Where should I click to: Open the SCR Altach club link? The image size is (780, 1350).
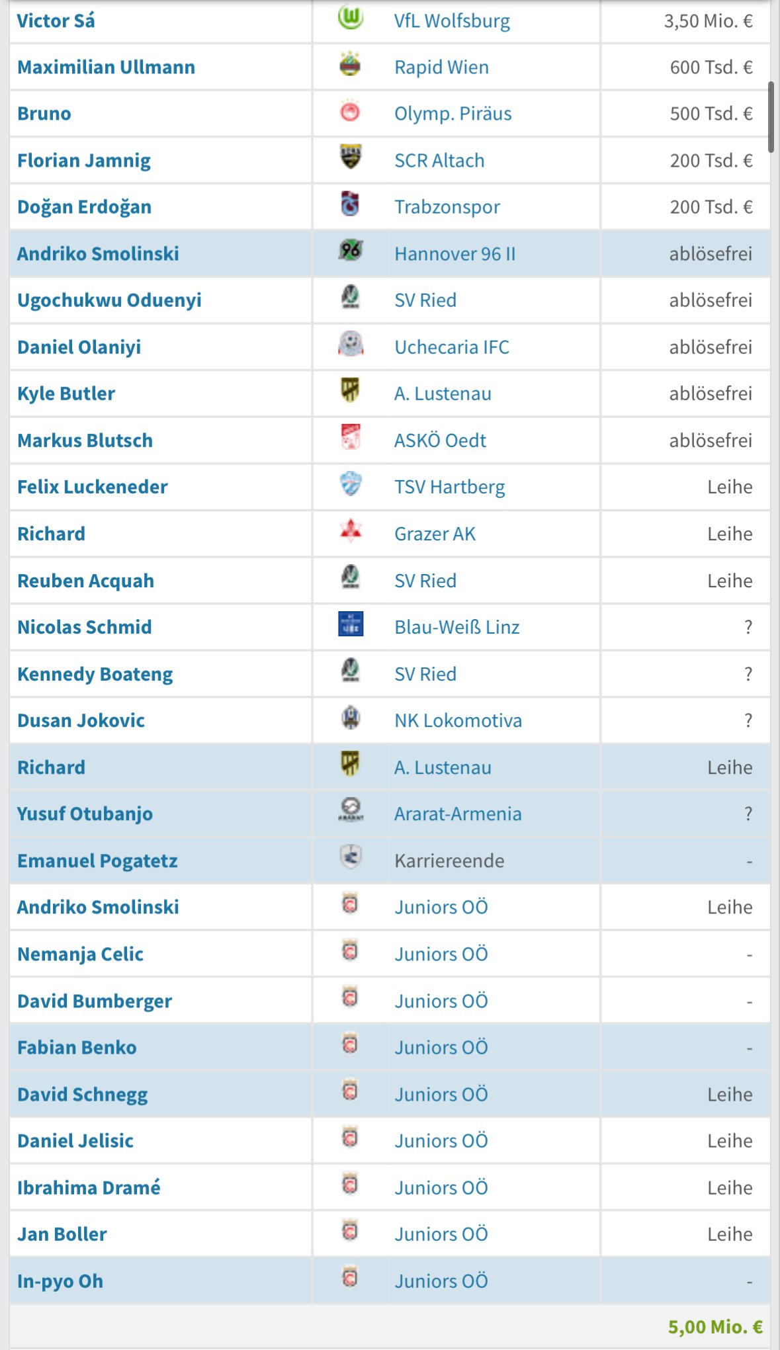tap(439, 161)
